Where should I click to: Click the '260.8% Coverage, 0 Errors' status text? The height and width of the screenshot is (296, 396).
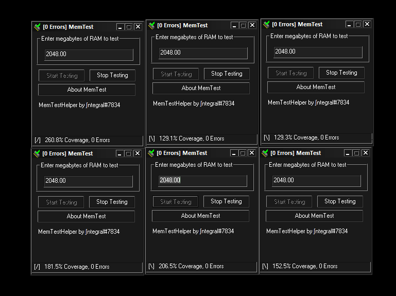[x=77, y=140]
